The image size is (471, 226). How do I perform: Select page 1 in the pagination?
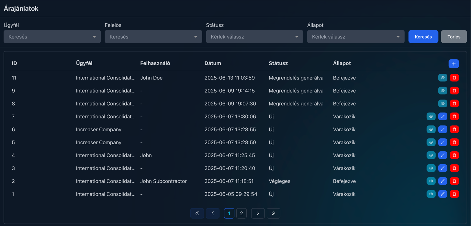click(229, 213)
